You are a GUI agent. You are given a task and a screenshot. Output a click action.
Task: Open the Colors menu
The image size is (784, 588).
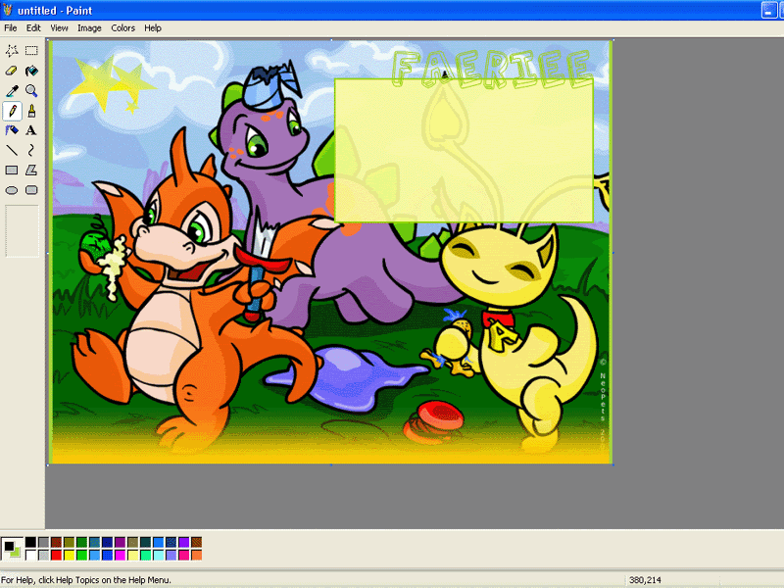click(123, 28)
